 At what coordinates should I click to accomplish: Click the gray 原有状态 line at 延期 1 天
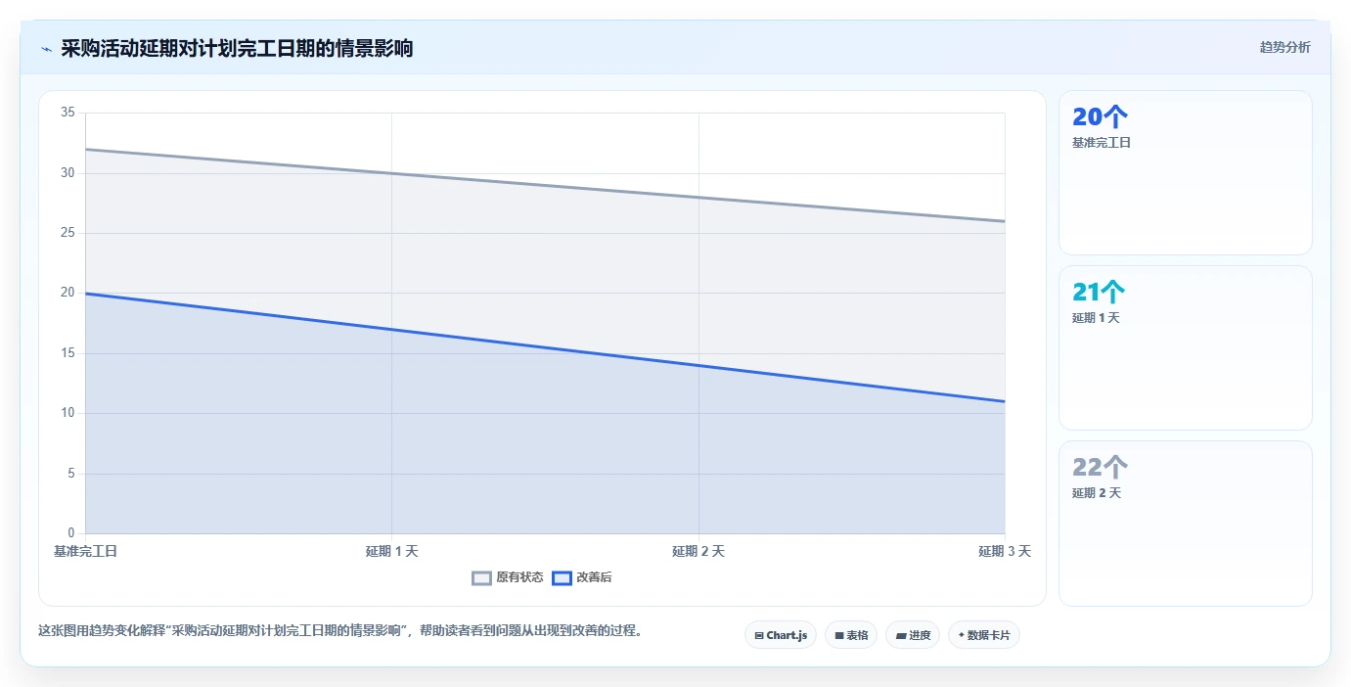click(x=391, y=173)
